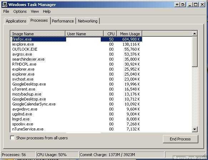Open the View menu
208x160 pixels.
35,11
